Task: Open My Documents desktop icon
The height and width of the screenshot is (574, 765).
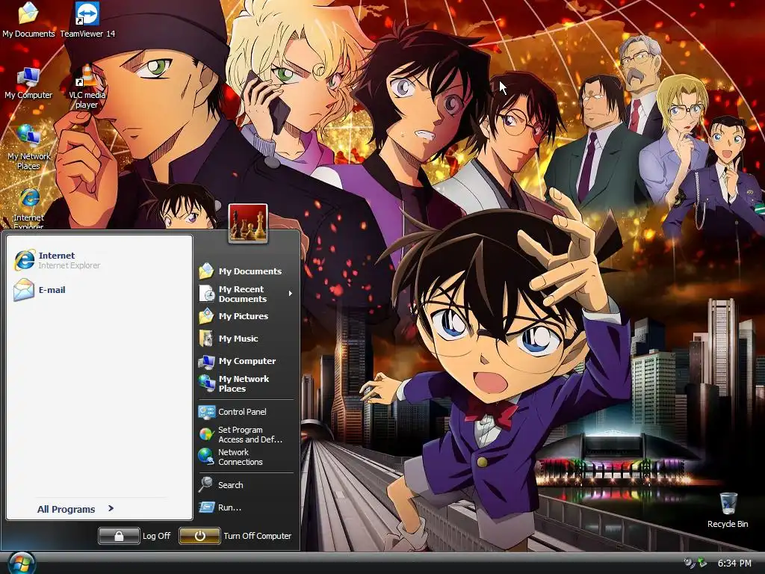Action: [28, 19]
